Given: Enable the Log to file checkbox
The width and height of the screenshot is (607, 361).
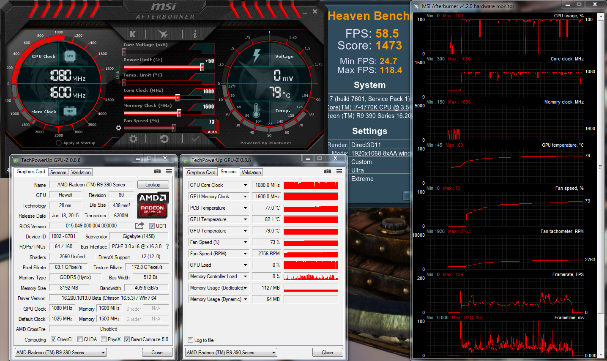Looking at the screenshot, I should [x=191, y=340].
